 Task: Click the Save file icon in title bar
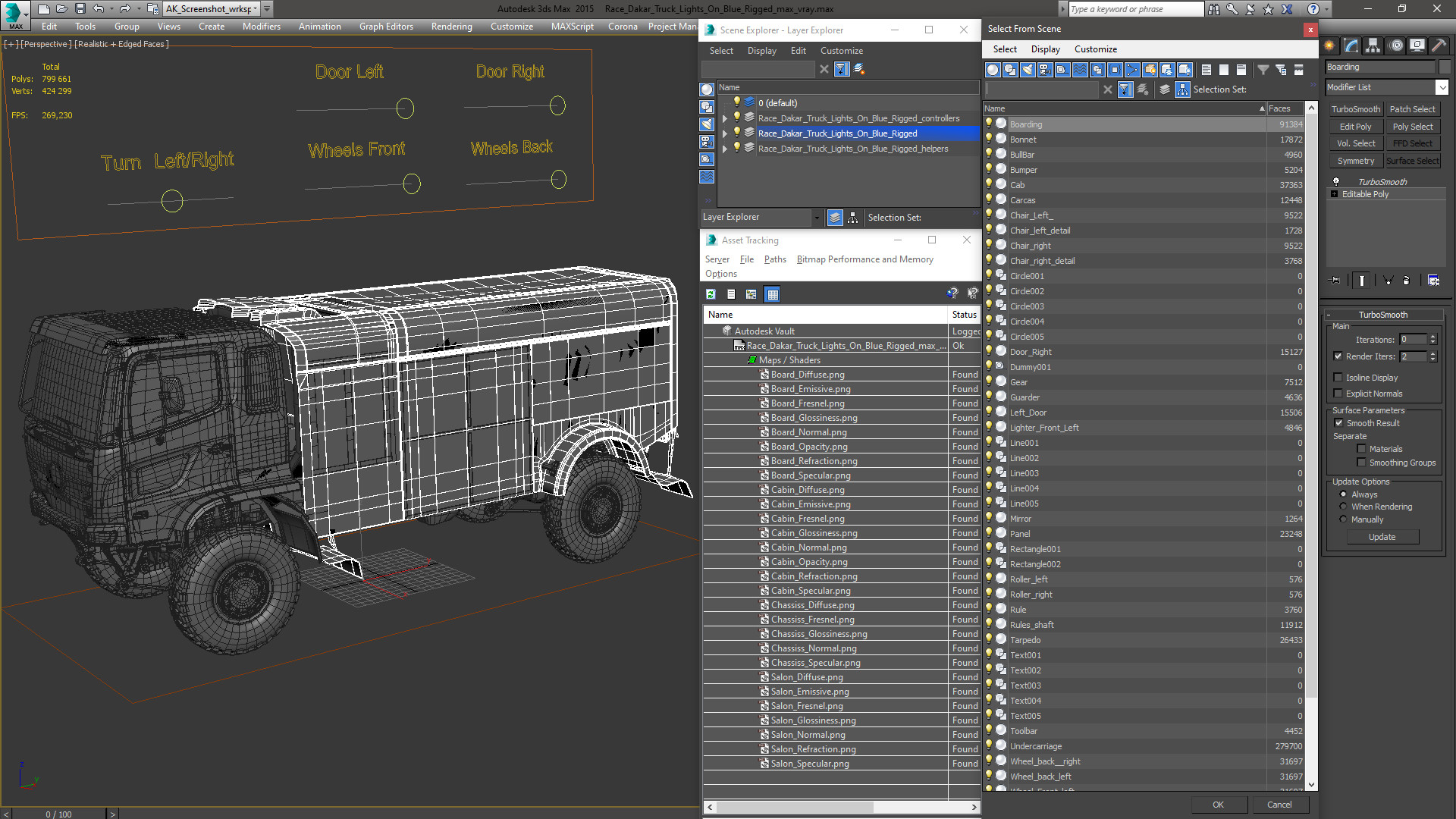click(80, 9)
